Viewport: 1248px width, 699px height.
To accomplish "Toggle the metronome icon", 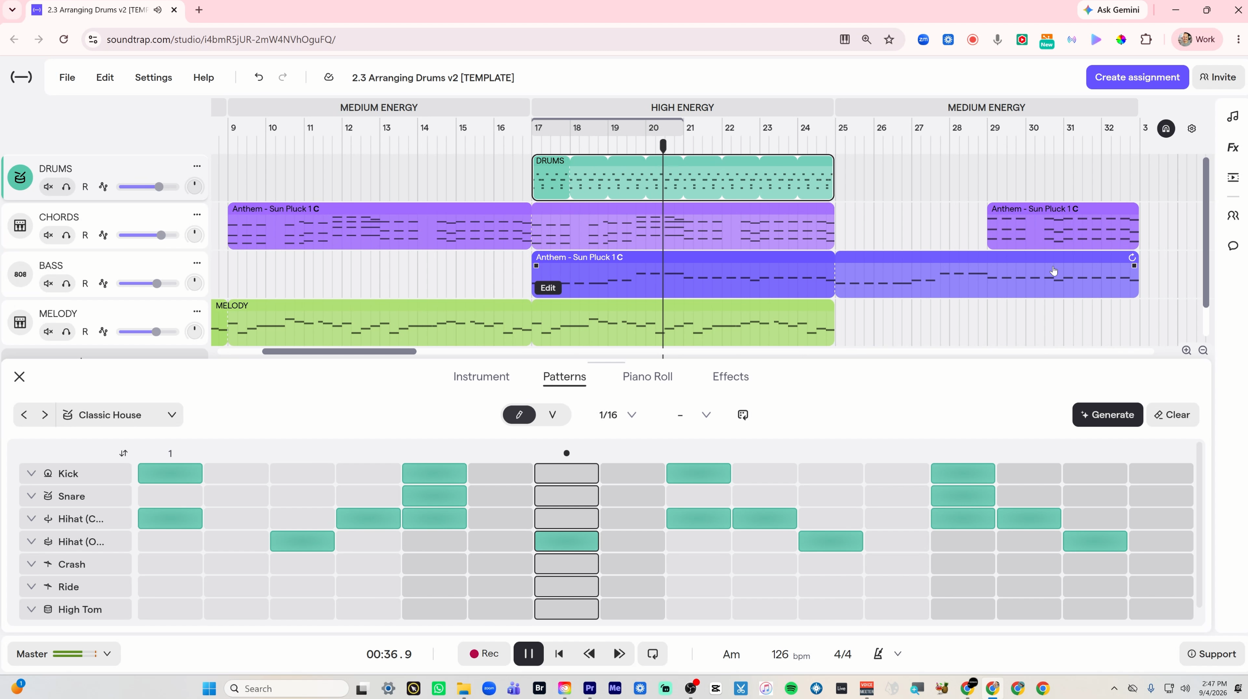I will tap(878, 654).
